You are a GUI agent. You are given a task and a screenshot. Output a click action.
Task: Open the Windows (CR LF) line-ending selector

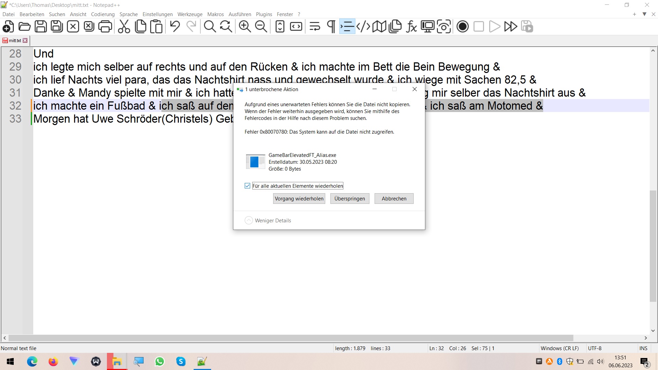point(559,348)
